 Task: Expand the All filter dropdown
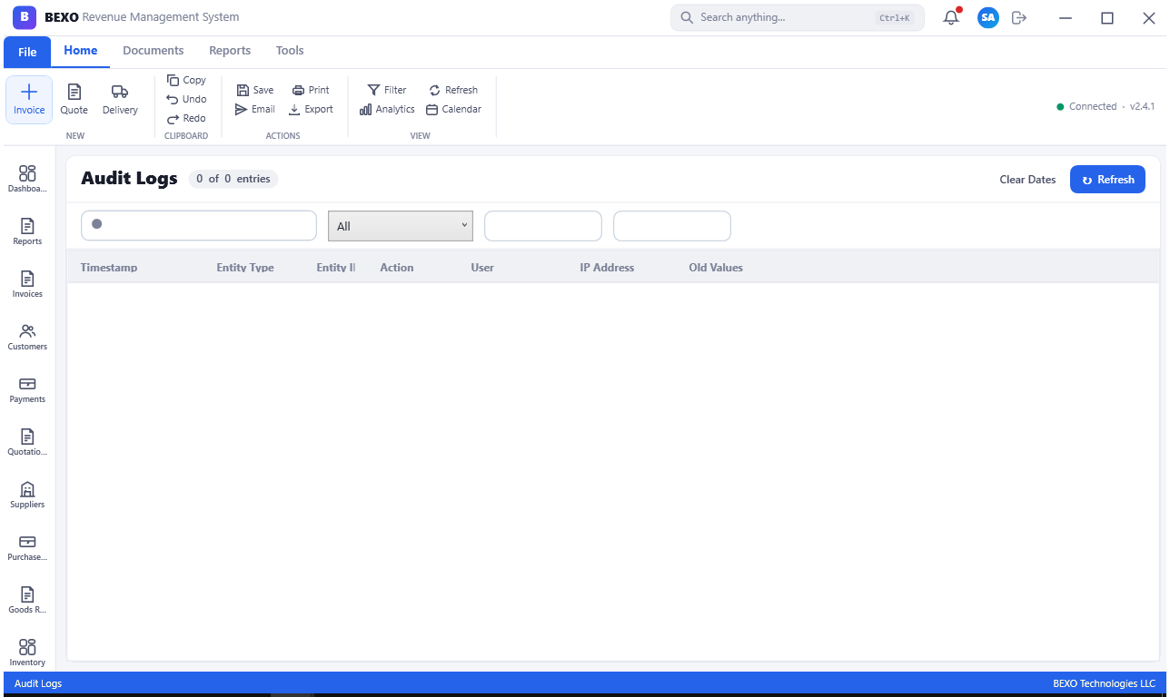coord(401,226)
